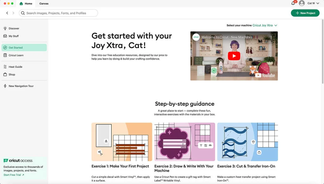324x184 pixels.
Task: Click the My Stuff tray icon
Action: pos(5,36)
